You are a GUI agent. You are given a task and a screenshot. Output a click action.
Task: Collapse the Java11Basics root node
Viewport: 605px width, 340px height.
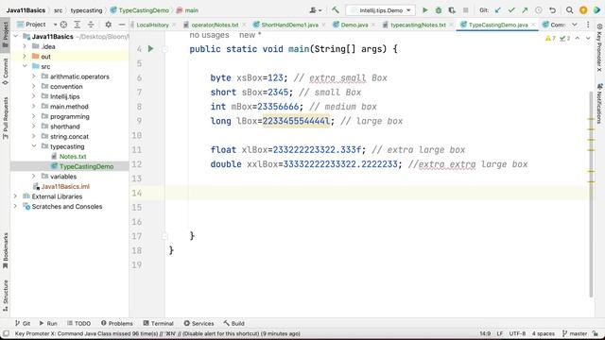click(15, 36)
